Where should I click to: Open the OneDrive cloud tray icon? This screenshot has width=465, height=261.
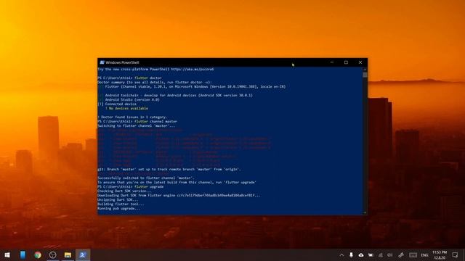coord(361,254)
